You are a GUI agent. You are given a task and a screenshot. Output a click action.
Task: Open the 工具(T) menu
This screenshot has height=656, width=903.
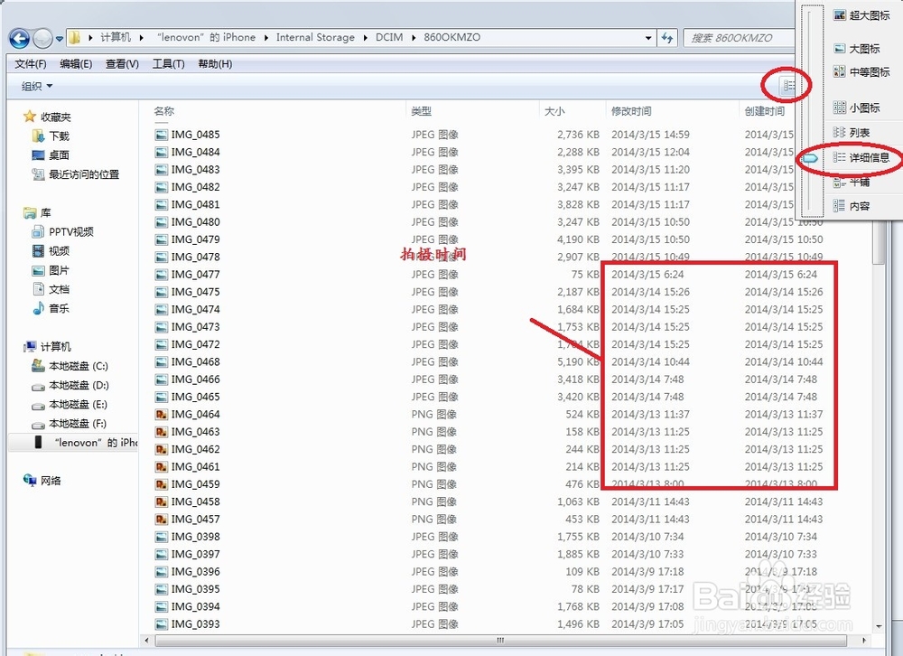pyautogui.click(x=168, y=64)
